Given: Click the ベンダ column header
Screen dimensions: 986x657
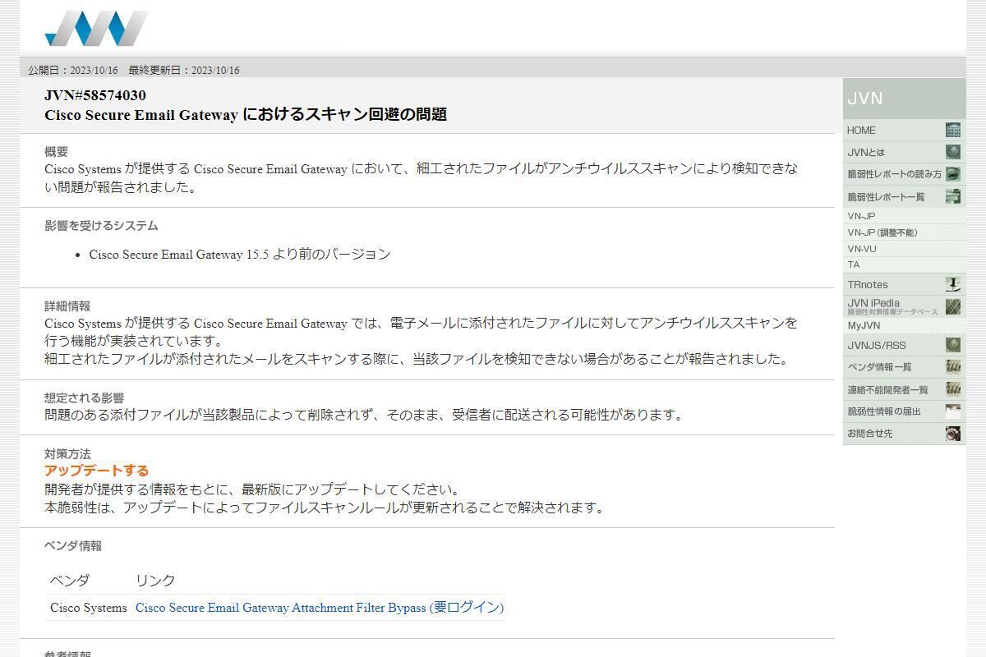Looking at the screenshot, I should (70, 581).
